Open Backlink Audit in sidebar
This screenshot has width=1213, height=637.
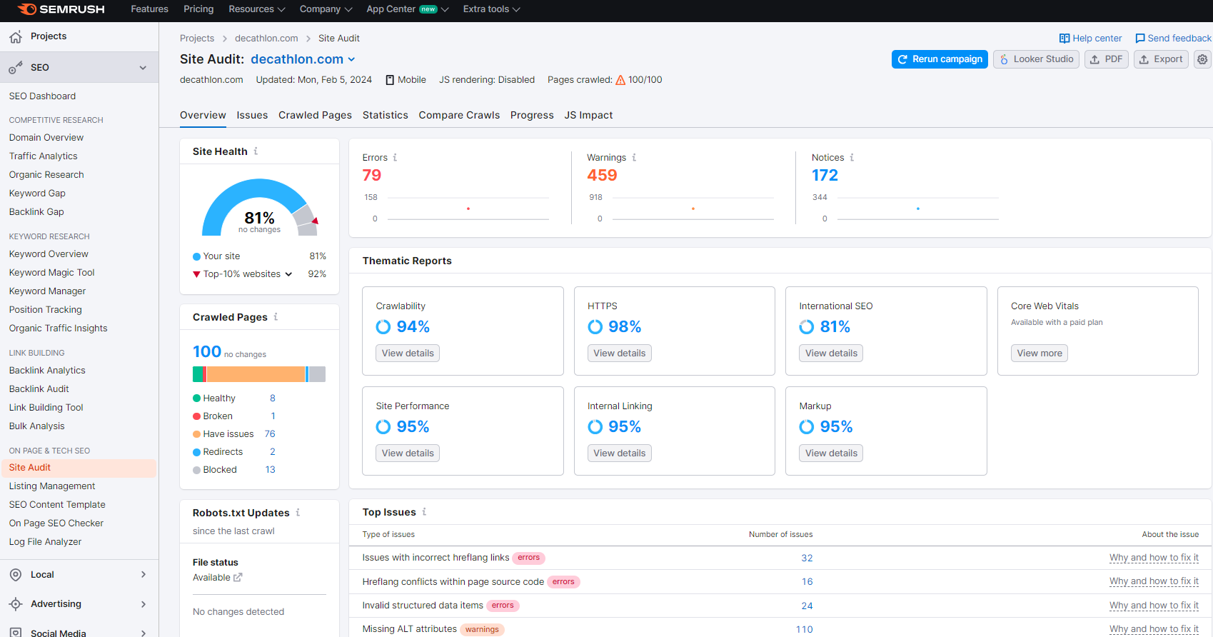[x=39, y=389]
